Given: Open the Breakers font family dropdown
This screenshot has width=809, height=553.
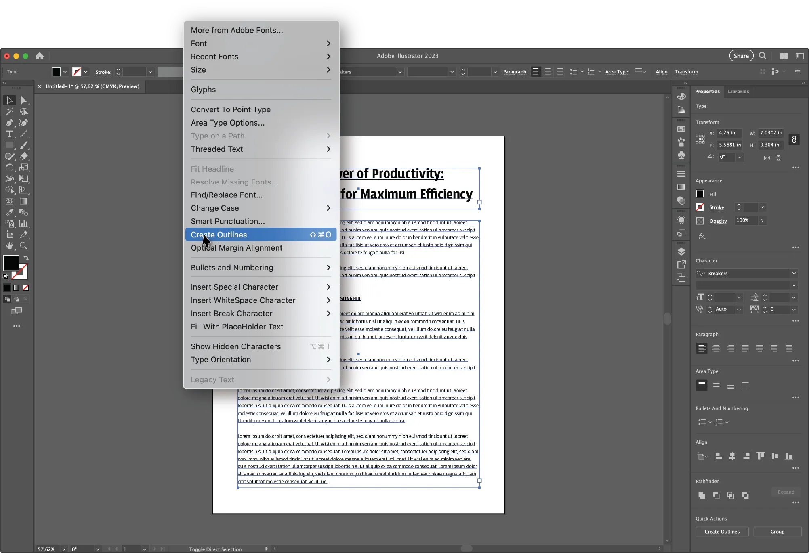Looking at the screenshot, I should (x=794, y=273).
